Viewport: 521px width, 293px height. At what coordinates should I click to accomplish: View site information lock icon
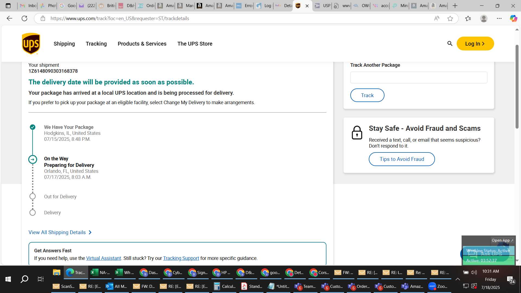point(43,18)
